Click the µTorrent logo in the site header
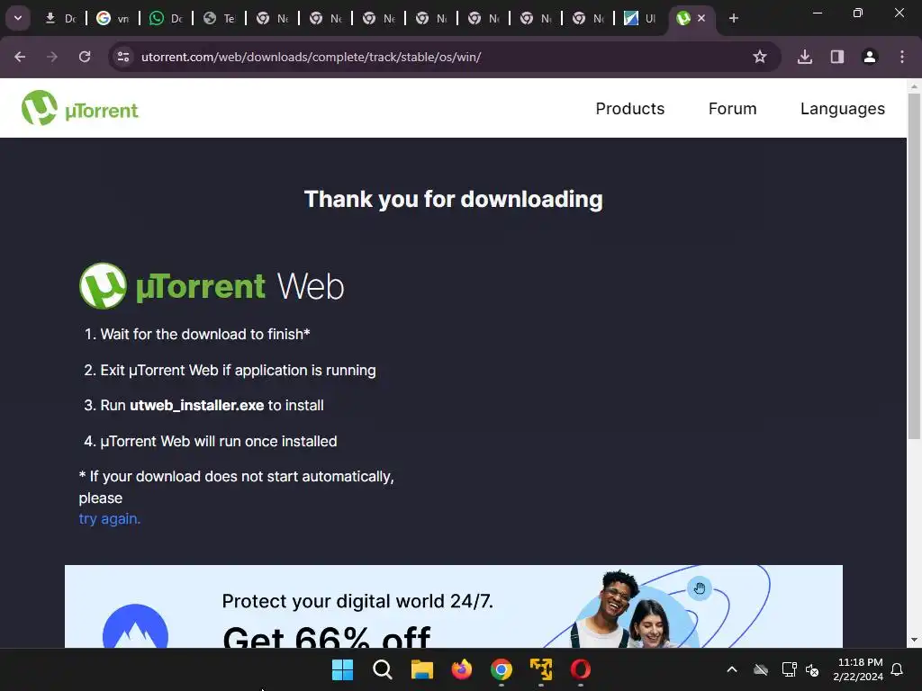The image size is (922, 691). pos(79,108)
